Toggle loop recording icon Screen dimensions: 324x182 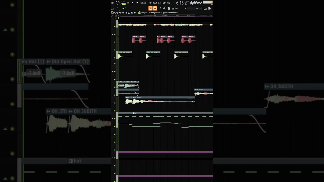coord(169,3)
